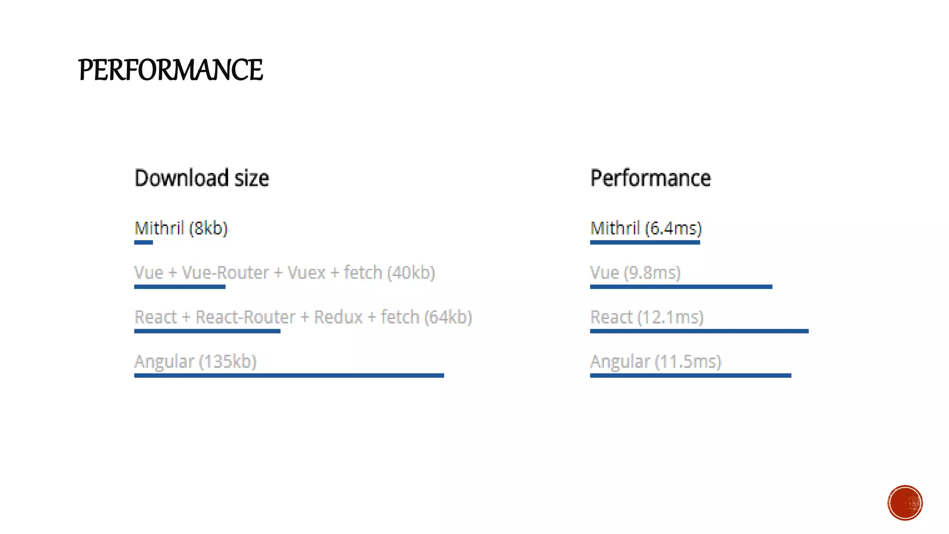This screenshot has height=534, width=949.
Task: Click the blue bar under the React 64kb label
Action: click(x=207, y=331)
